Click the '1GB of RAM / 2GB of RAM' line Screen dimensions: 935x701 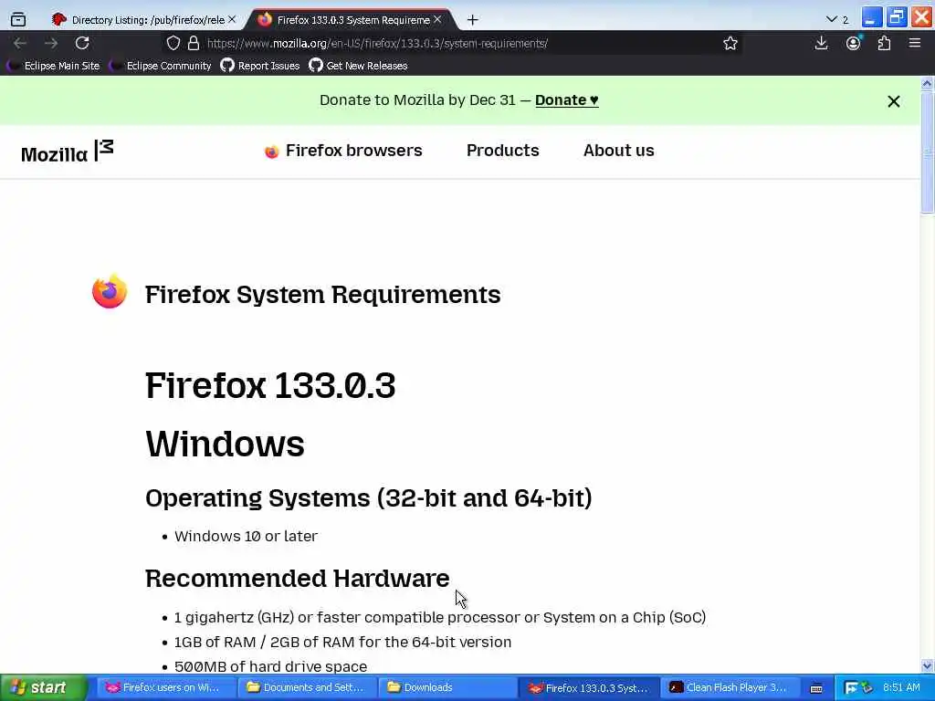342,642
